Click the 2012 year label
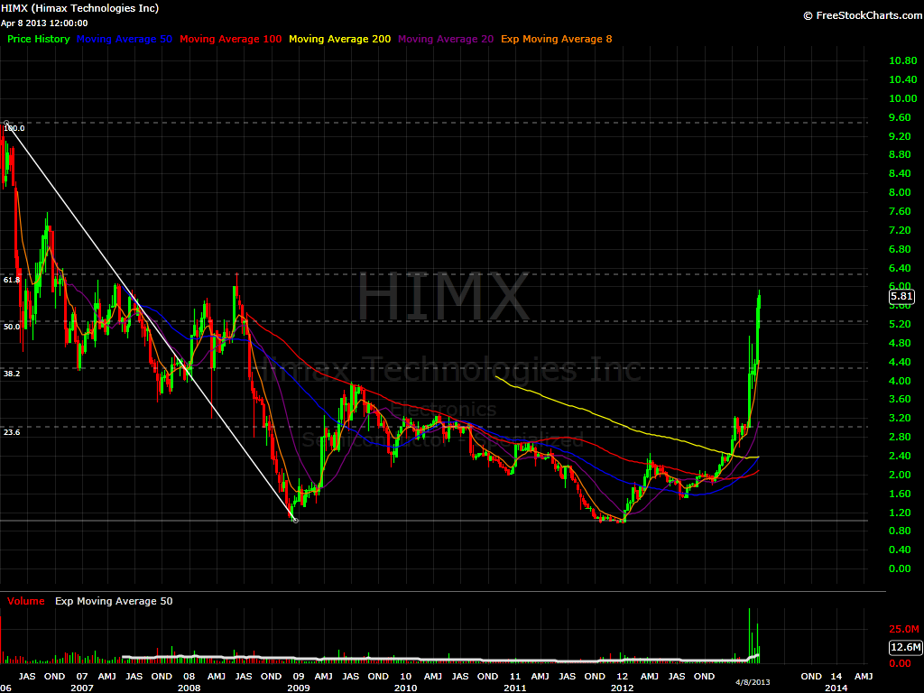Viewport: 924px width, 693px height. click(x=623, y=688)
